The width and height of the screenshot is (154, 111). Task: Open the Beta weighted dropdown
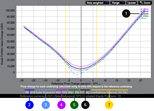click(97, 3)
